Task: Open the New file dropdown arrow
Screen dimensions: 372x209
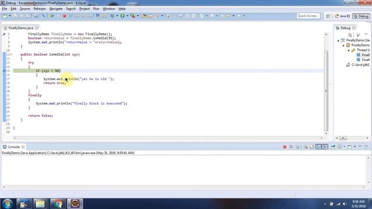Action: tap(10, 16)
